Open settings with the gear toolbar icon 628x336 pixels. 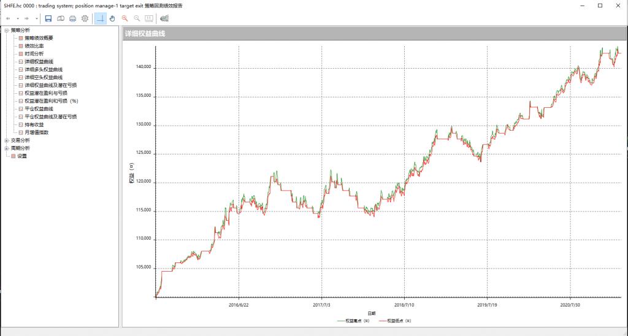pos(85,18)
